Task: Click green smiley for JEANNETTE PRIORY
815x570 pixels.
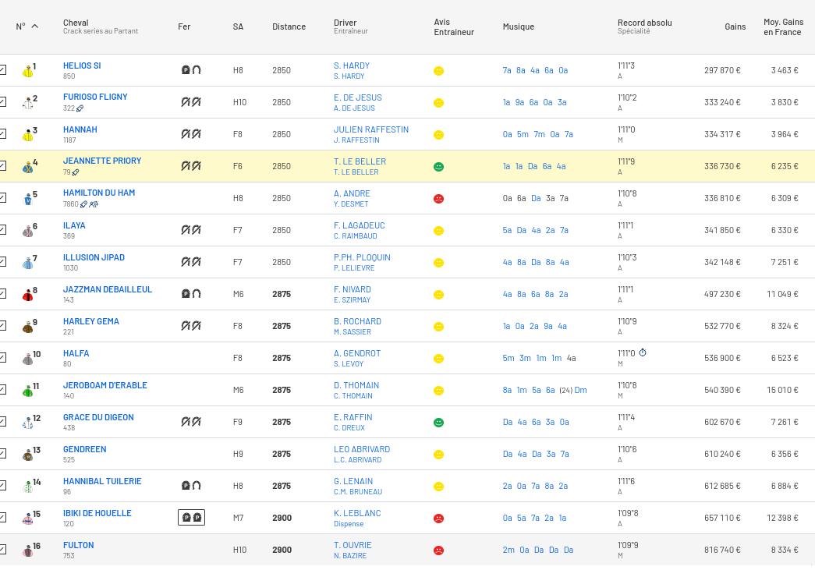Action: [x=438, y=167]
